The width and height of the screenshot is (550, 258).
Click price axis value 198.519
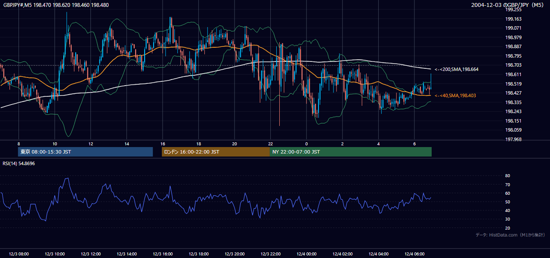point(513,84)
